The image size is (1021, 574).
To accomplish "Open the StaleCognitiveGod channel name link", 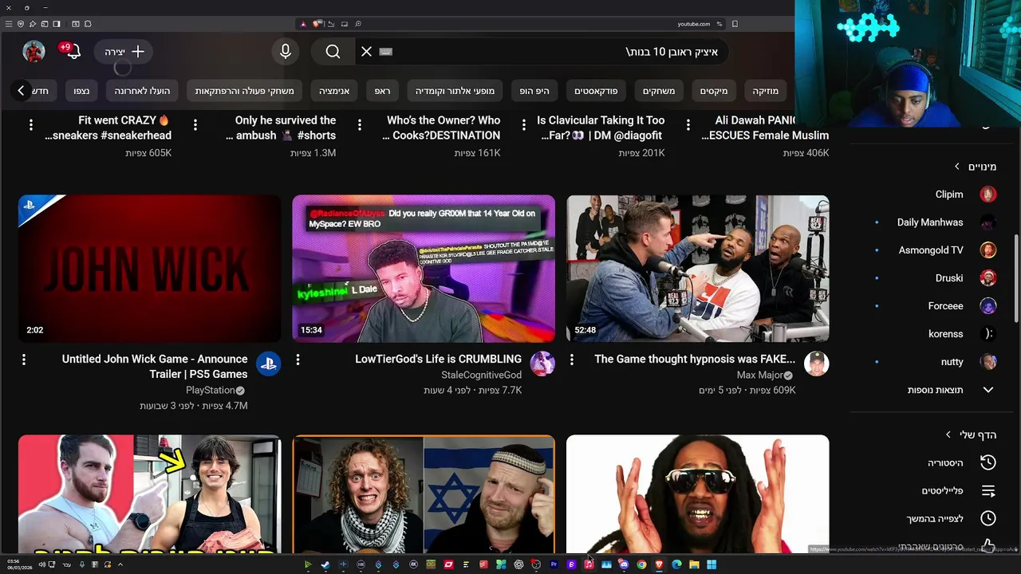I will tap(482, 375).
